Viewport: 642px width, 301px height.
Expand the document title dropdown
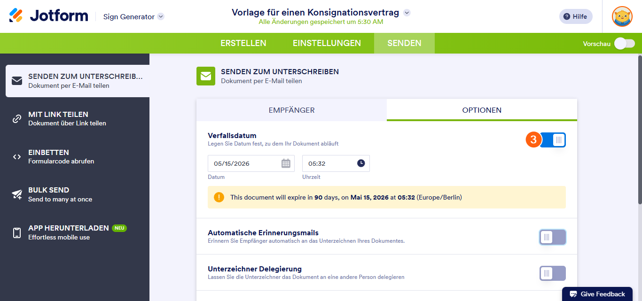407,13
